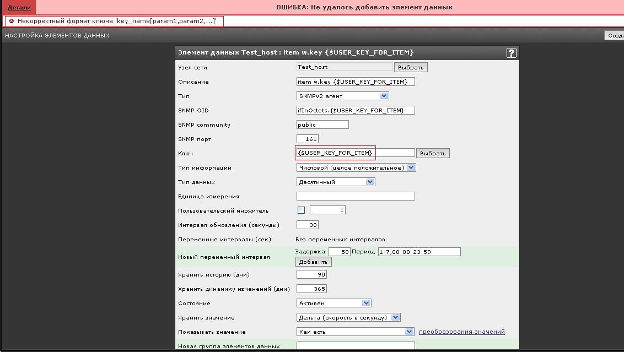This screenshot has width=624, height=352.
Task: Click the partially visible Создать button
Action: [614, 35]
